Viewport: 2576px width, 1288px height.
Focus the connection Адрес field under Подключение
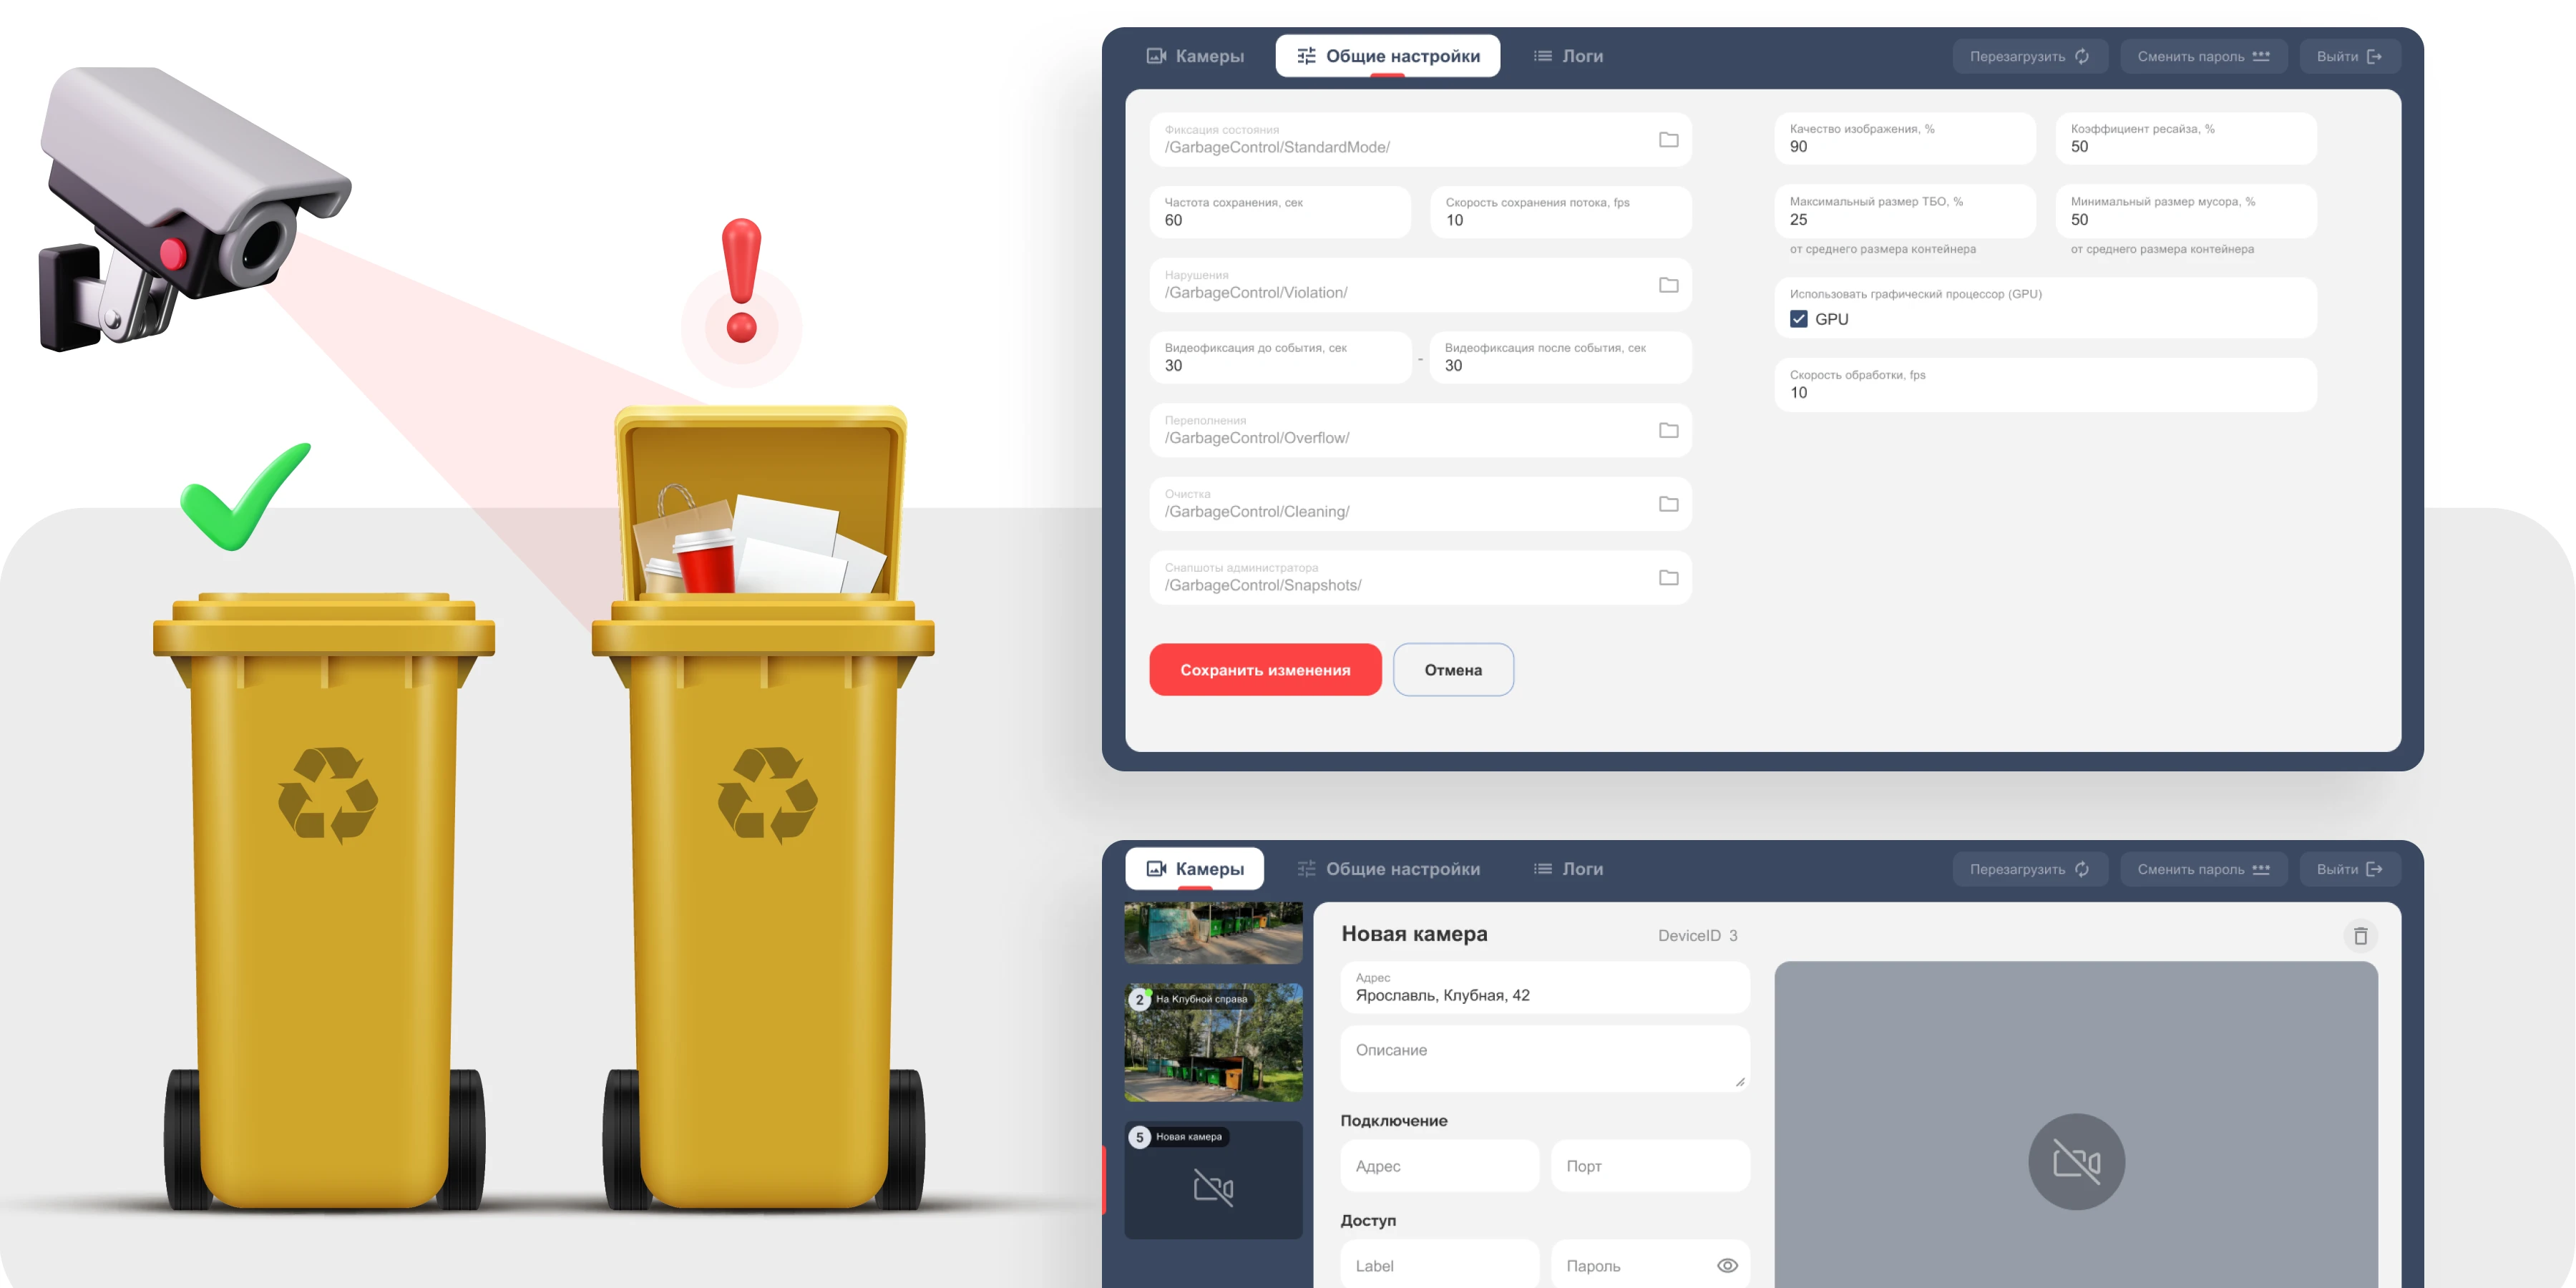tap(1440, 1166)
